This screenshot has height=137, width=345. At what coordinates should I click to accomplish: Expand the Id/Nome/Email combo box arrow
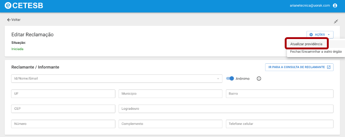point(218,78)
